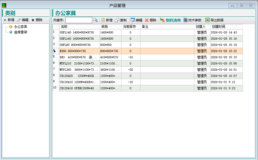This screenshot has width=258, height=160.
Task: Open 技术参数 technical parameters
Action: pos(192,20)
